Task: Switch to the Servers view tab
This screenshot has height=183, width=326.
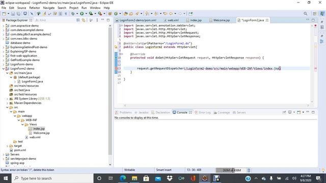Action: coord(239,112)
